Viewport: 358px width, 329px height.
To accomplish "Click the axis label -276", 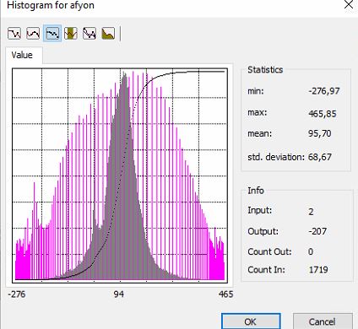I will tap(17, 294).
